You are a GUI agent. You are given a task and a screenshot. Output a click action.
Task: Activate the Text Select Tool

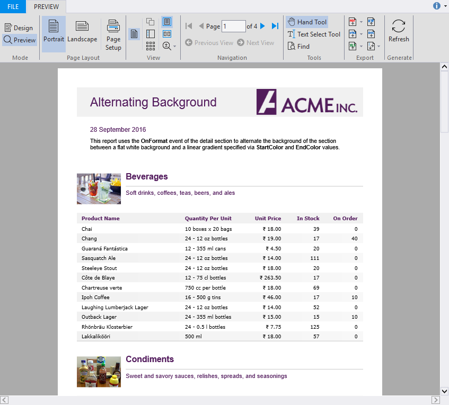point(314,34)
